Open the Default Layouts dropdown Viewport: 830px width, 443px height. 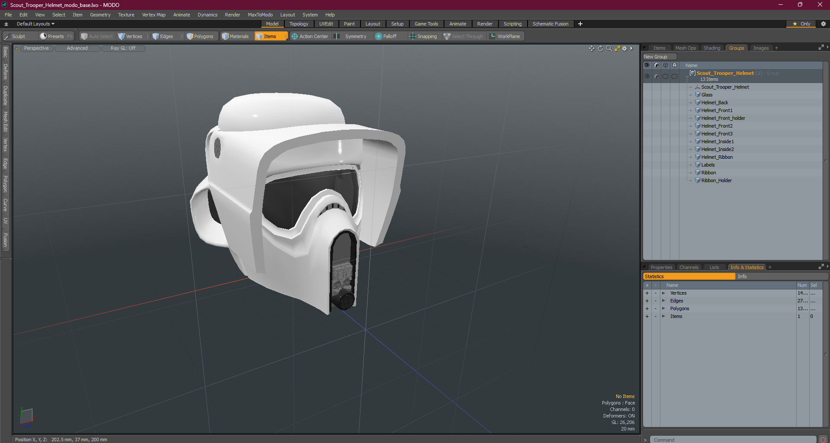pyautogui.click(x=35, y=24)
